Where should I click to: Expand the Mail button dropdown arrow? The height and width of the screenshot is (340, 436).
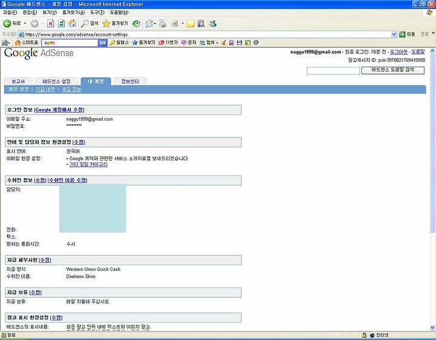pos(155,24)
